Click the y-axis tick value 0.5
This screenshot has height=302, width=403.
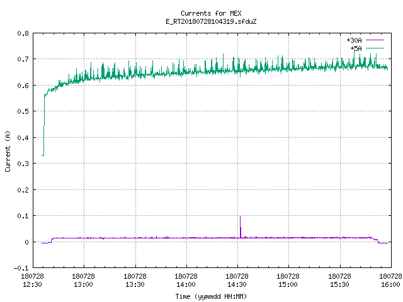click(23, 111)
